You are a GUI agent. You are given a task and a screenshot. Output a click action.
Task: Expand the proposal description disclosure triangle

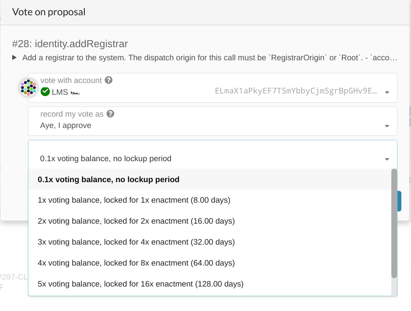pos(14,58)
